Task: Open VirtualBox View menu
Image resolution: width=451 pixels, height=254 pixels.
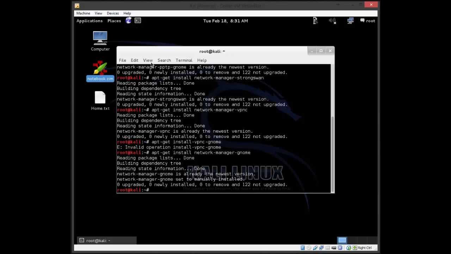Action: pos(98,13)
